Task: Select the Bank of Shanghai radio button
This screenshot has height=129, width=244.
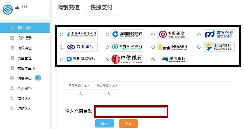Action: (199, 47)
